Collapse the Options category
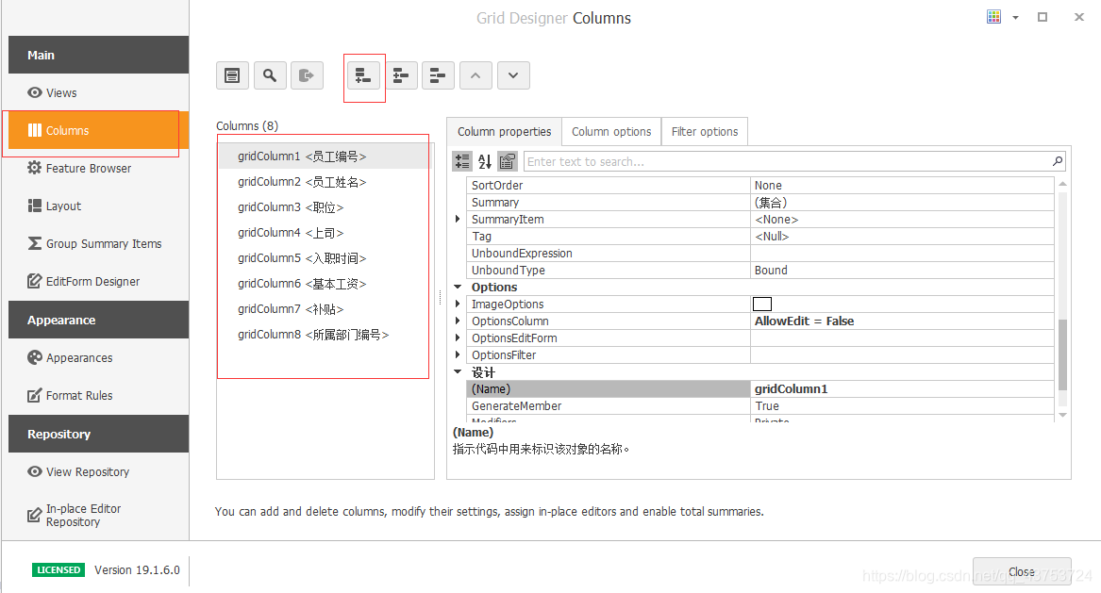This screenshot has width=1101, height=593. (x=458, y=287)
